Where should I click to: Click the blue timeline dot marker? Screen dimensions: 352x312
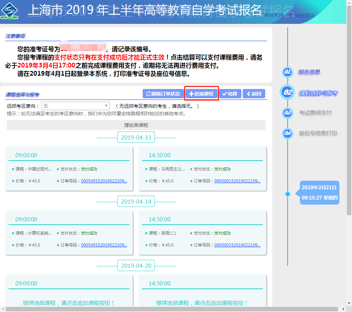[x=288, y=194]
